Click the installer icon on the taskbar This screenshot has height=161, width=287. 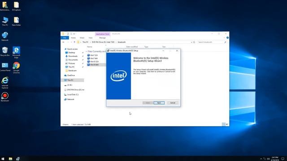click(18, 159)
